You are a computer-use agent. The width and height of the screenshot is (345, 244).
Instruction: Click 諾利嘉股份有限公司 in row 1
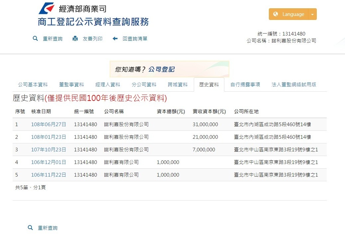[126, 124]
